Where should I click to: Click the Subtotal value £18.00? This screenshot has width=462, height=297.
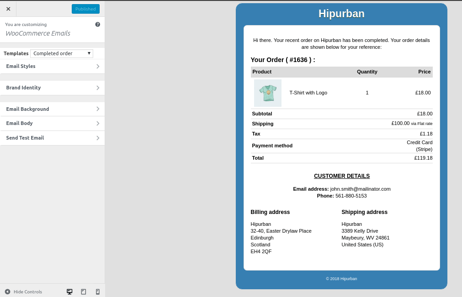[x=425, y=114]
